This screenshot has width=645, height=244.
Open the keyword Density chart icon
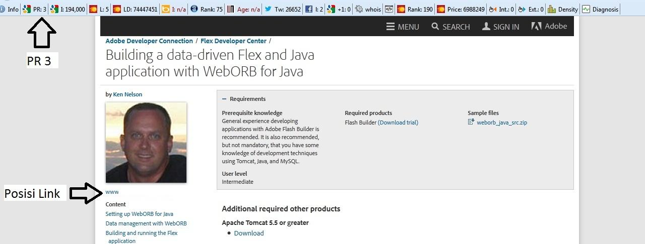551,9
